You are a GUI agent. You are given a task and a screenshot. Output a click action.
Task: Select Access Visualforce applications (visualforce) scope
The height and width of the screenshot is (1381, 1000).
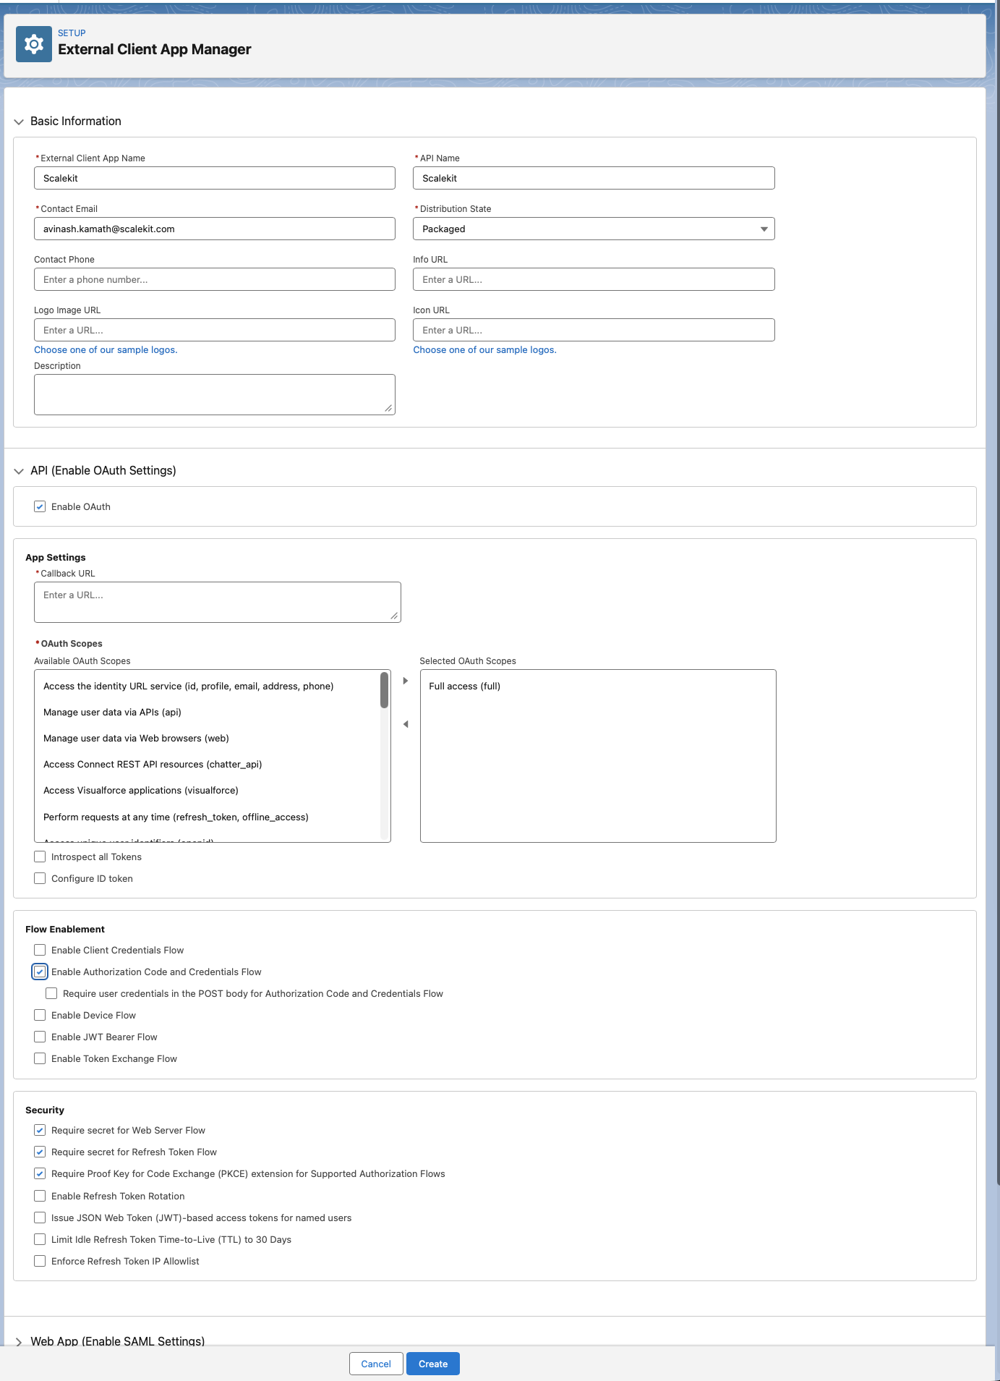tap(208, 790)
